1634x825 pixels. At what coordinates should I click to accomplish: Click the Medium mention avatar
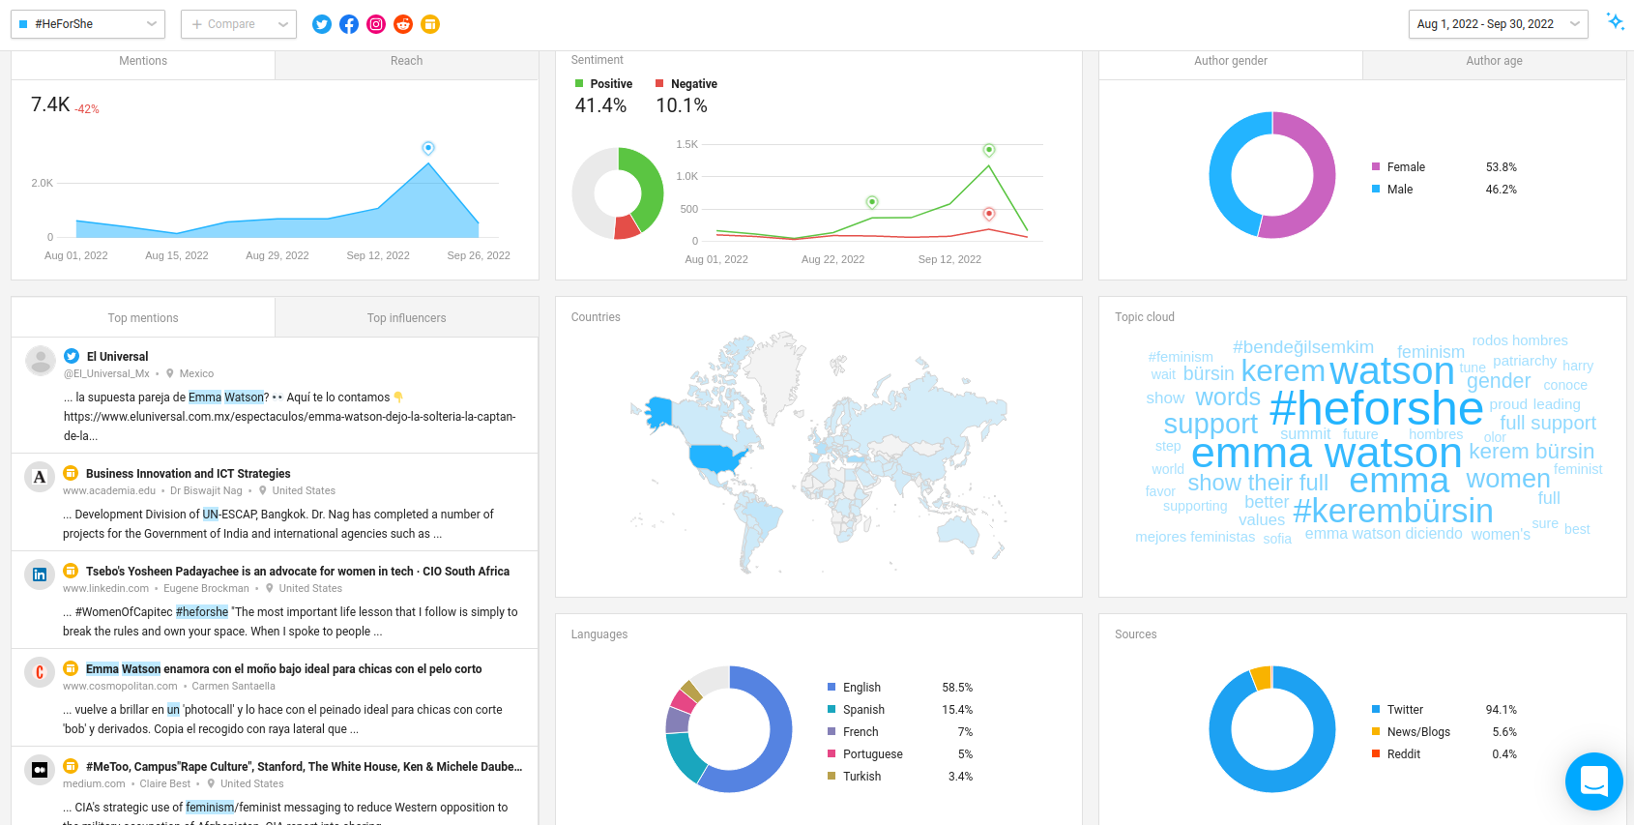coord(40,770)
